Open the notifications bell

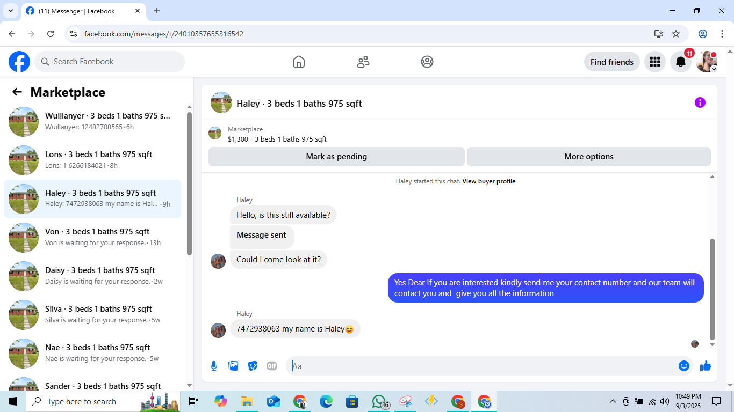click(x=681, y=62)
